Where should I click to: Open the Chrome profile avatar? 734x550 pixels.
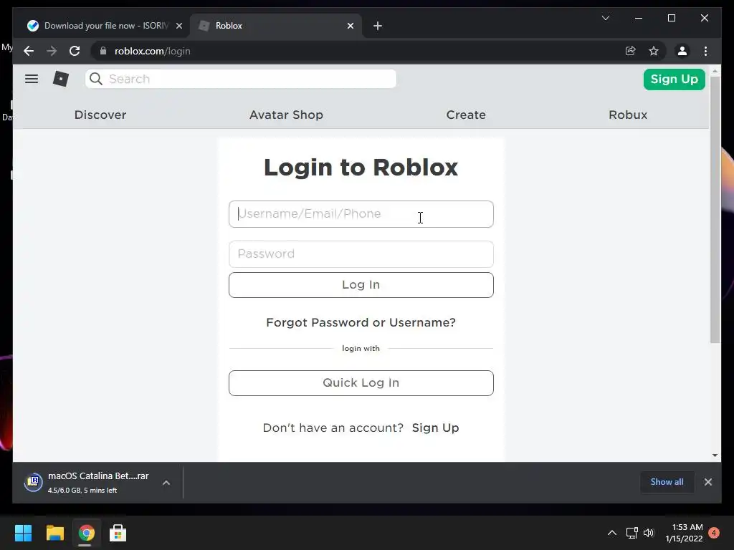point(682,51)
